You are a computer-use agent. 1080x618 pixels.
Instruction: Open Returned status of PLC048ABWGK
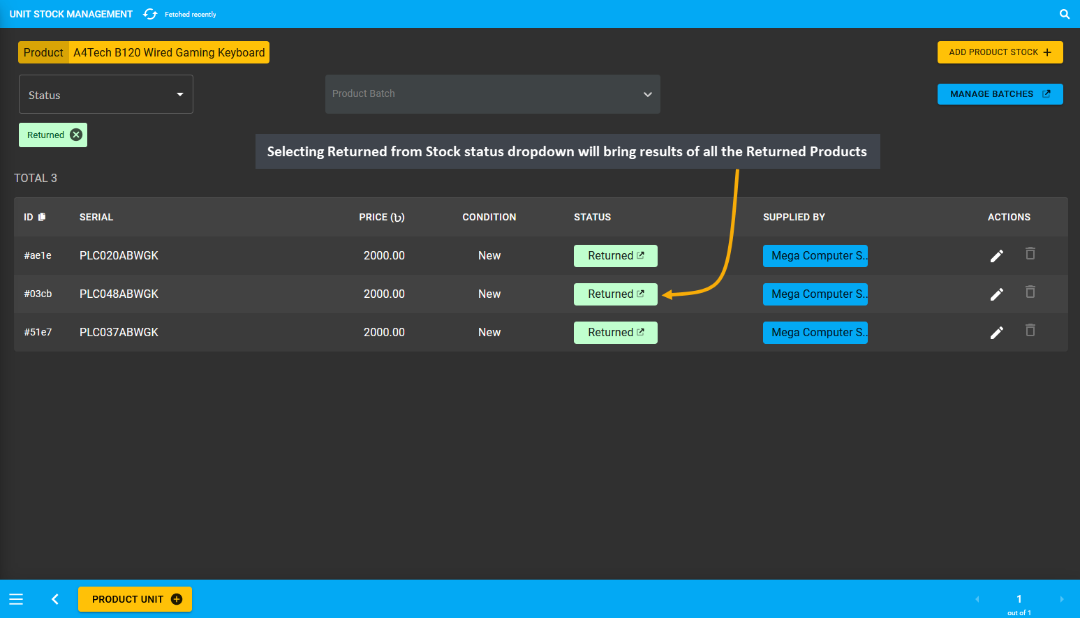[x=616, y=294]
